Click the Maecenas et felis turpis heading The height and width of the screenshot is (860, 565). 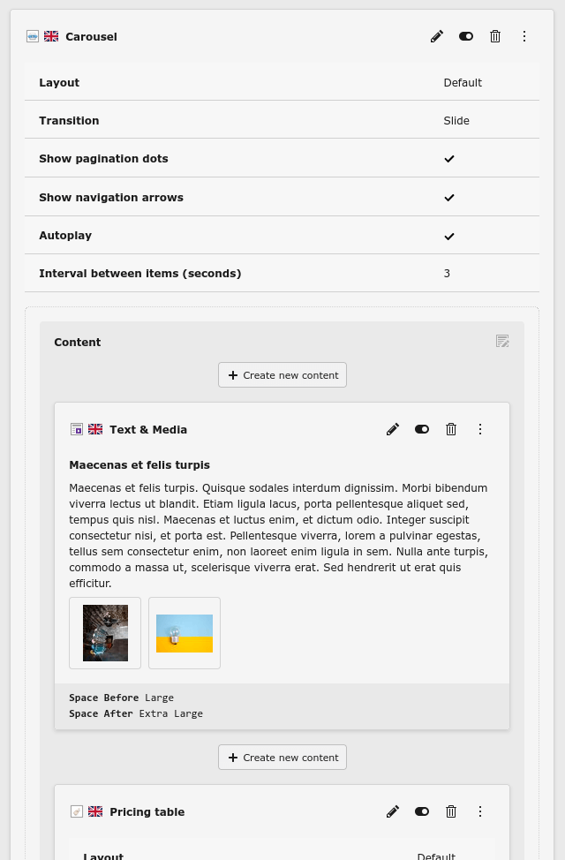139,465
